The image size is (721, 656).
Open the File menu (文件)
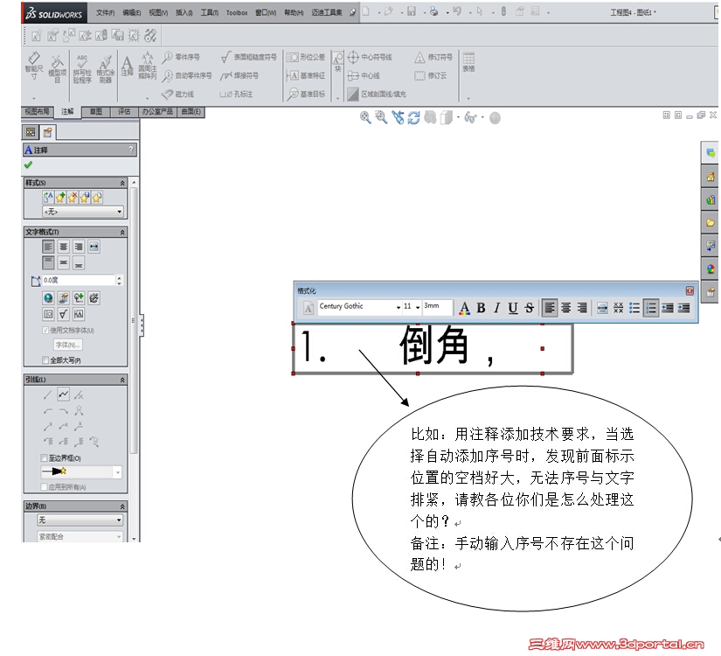click(x=105, y=13)
